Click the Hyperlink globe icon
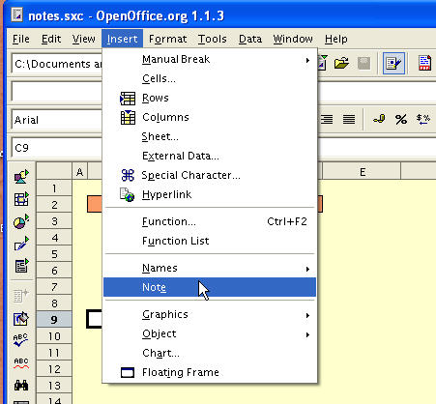The height and width of the screenshot is (404, 436). (127, 194)
